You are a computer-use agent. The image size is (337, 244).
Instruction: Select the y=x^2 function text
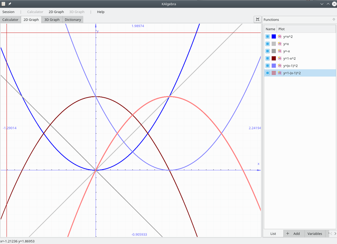[288, 37]
